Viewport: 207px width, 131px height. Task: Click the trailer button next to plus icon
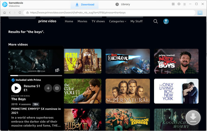point(57,88)
